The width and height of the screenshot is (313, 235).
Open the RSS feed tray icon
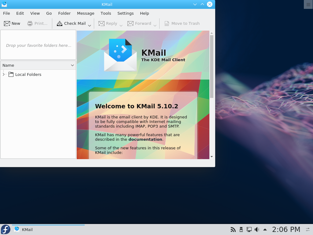(x=233, y=229)
